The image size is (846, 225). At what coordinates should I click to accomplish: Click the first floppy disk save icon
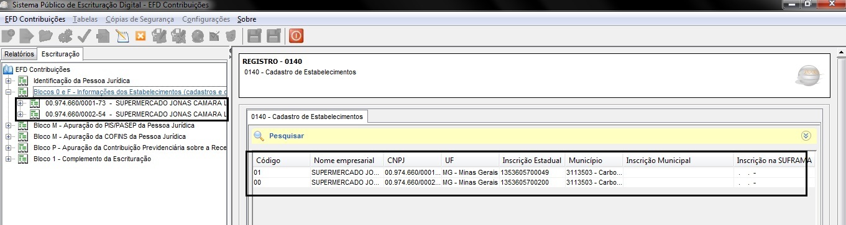254,35
